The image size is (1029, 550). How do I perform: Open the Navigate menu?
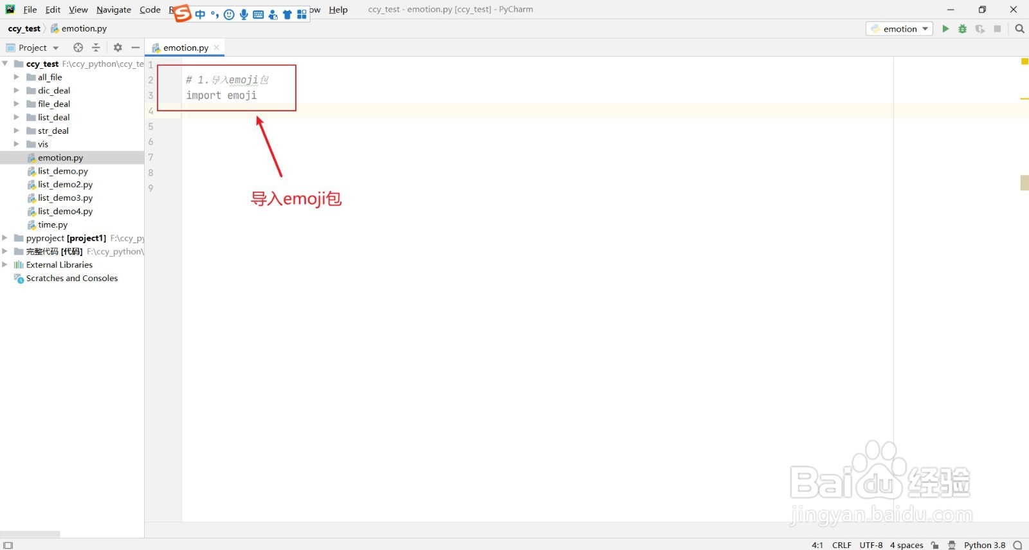(x=114, y=10)
